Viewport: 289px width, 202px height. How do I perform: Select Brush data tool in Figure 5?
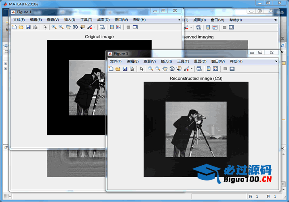tap(186, 69)
